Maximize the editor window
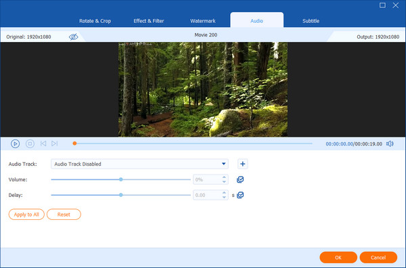Screen dimensions: 406x268 click(382, 5)
